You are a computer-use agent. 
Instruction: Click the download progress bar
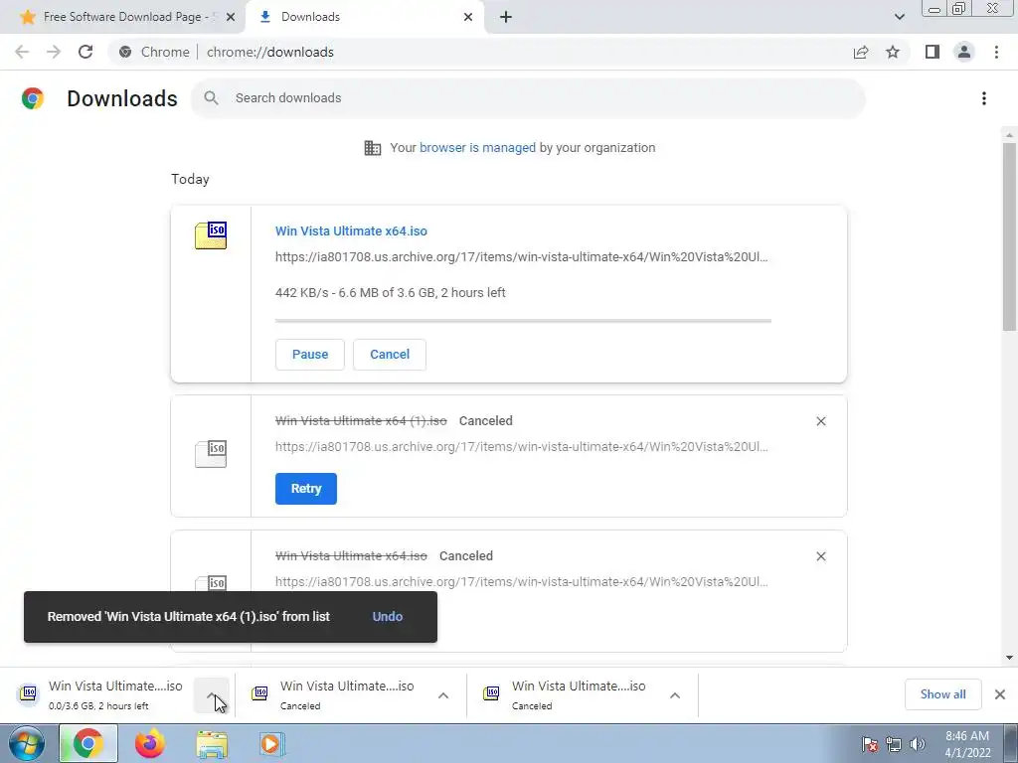point(523,321)
